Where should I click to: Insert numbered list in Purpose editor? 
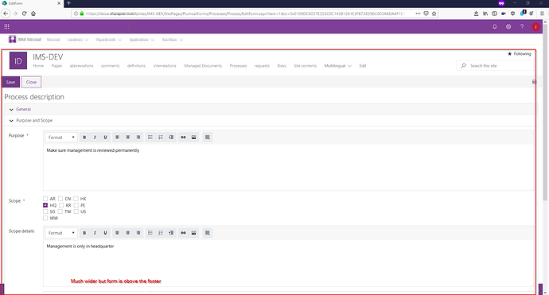161,138
